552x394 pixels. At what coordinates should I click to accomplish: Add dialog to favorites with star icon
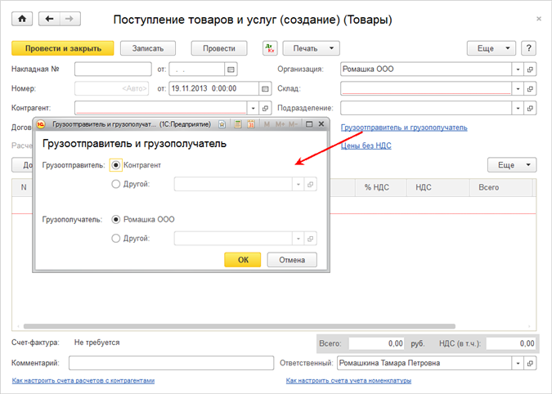pos(222,124)
